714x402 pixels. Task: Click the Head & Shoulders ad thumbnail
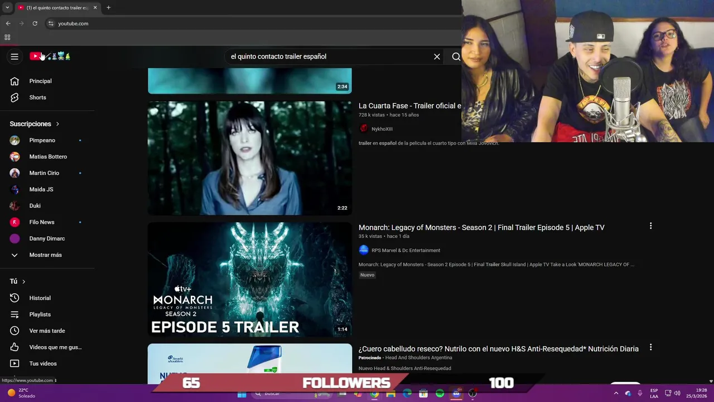point(250,358)
